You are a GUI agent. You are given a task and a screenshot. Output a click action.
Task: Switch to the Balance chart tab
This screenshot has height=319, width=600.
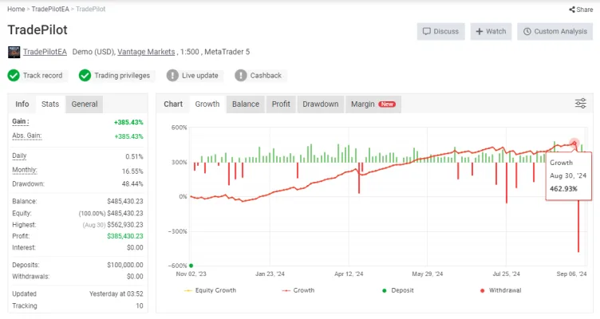pos(246,104)
